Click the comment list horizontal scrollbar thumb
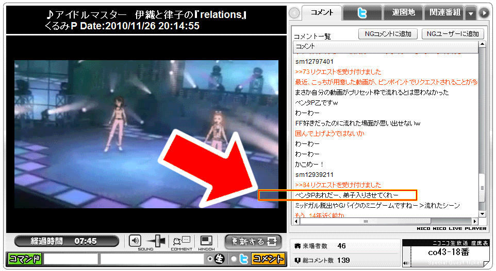The height and width of the screenshot is (271, 496). click(x=366, y=221)
